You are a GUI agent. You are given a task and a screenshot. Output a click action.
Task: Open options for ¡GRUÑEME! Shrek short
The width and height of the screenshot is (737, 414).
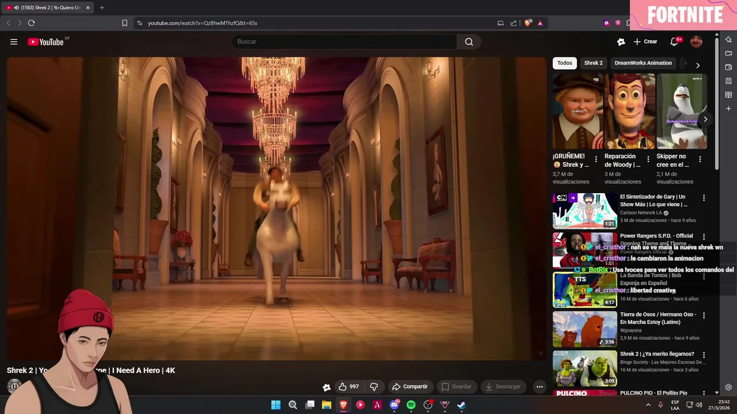[x=596, y=159]
